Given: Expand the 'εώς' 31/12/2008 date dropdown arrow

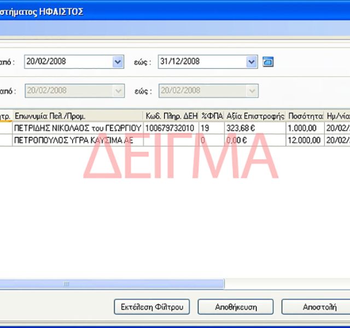Looking at the screenshot, I should coord(252,62).
